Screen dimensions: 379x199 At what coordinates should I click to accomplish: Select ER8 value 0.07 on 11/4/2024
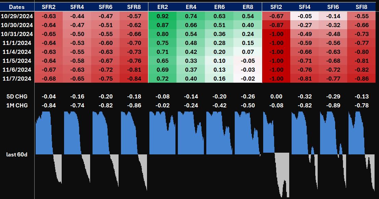coord(248,52)
